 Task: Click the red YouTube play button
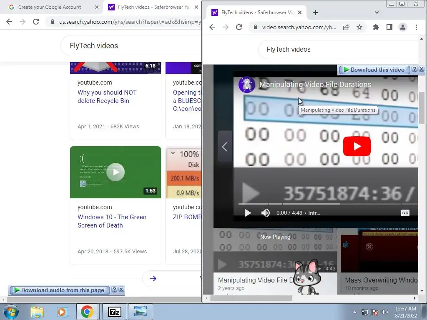[x=357, y=146]
